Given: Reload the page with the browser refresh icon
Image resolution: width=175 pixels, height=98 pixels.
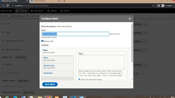Looking at the screenshot, I should tap(7, 5).
